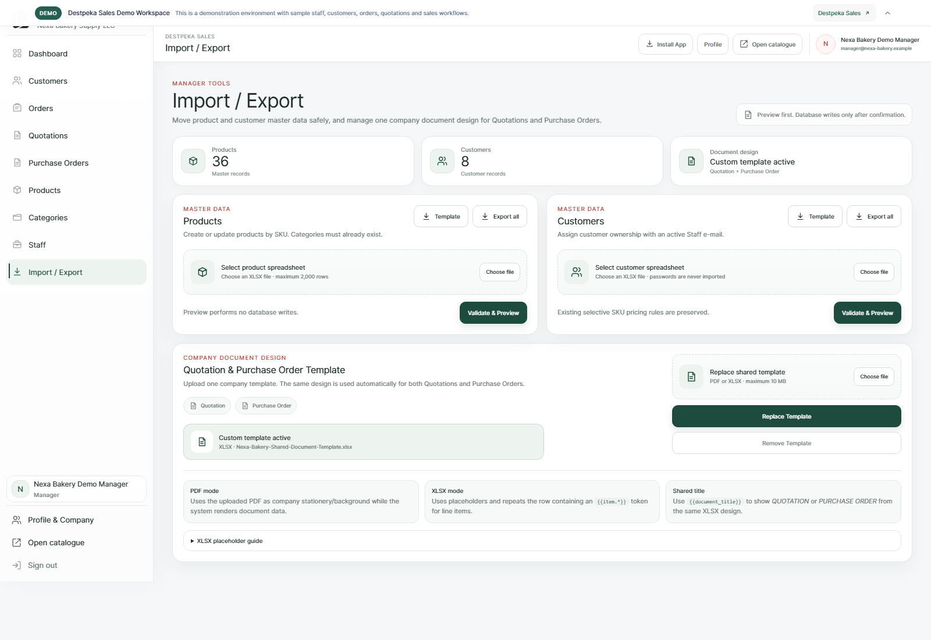Click the Replace Template button
The image size is (931, 640).
[x=787, y=416]
